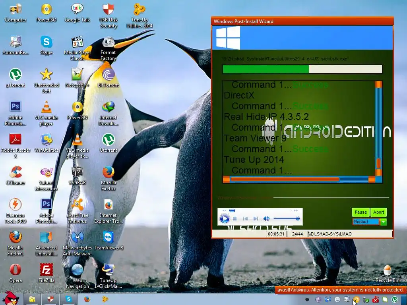Open the Notepad++ shortcut
The height and width of the screenshot is (305, 407).
[x=77, y=78]
